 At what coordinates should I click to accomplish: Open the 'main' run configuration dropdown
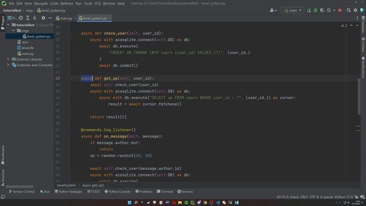click(x=293, y=10)
